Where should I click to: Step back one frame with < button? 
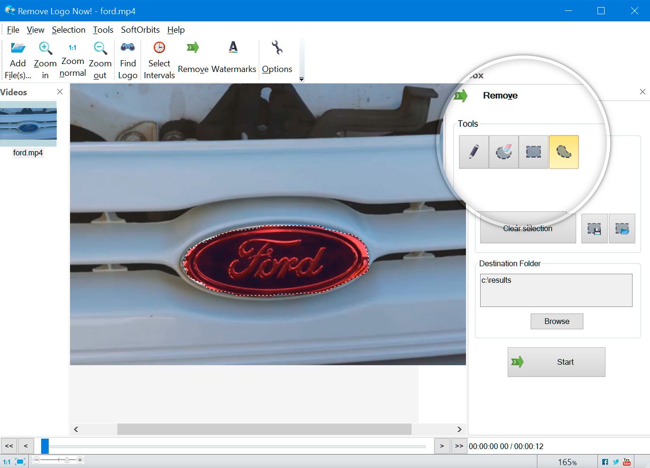point(26,446)
